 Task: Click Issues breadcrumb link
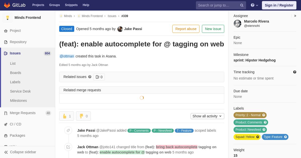112,16
